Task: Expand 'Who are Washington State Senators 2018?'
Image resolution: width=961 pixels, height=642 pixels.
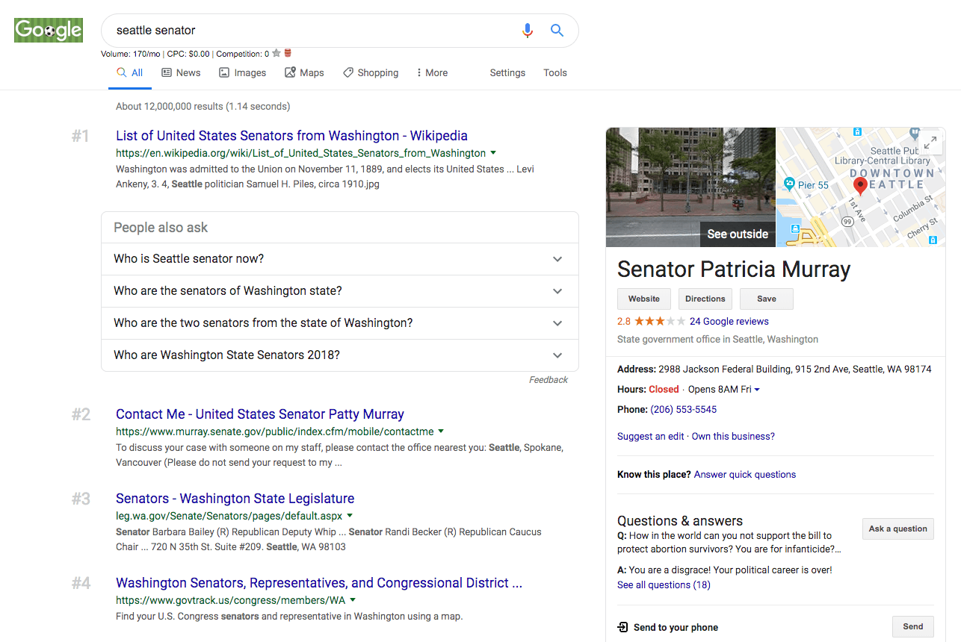Action: coord(557,355)
